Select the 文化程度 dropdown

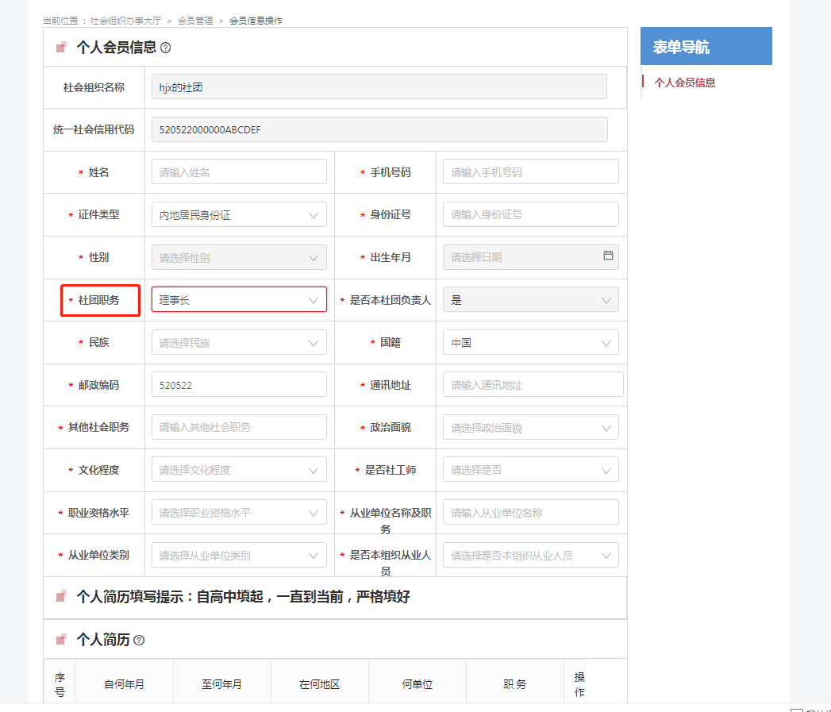pos(239,469)
